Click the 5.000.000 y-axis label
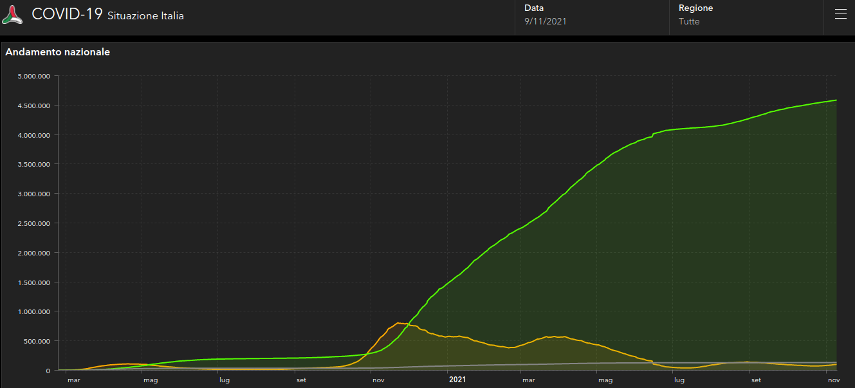 tap(35, 76)
